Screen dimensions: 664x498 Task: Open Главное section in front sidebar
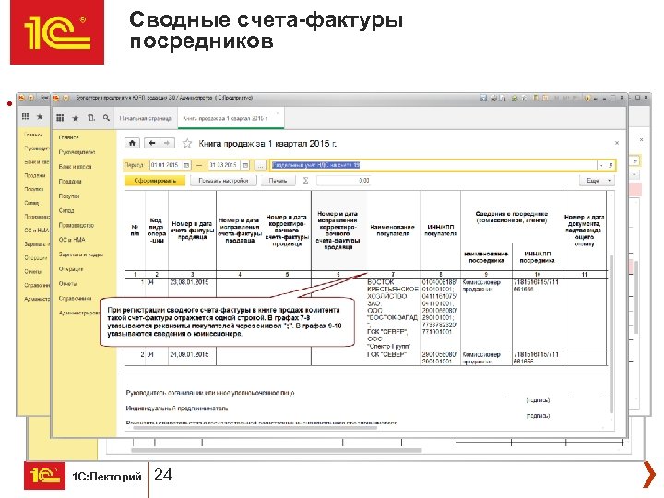pyautogui.click(x=68, y=137)
